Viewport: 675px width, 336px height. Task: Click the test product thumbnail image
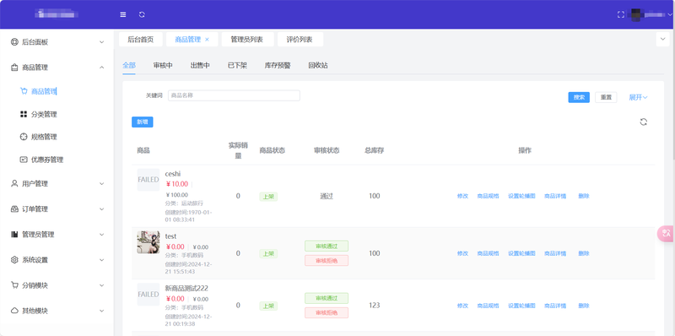pos(148,242)
